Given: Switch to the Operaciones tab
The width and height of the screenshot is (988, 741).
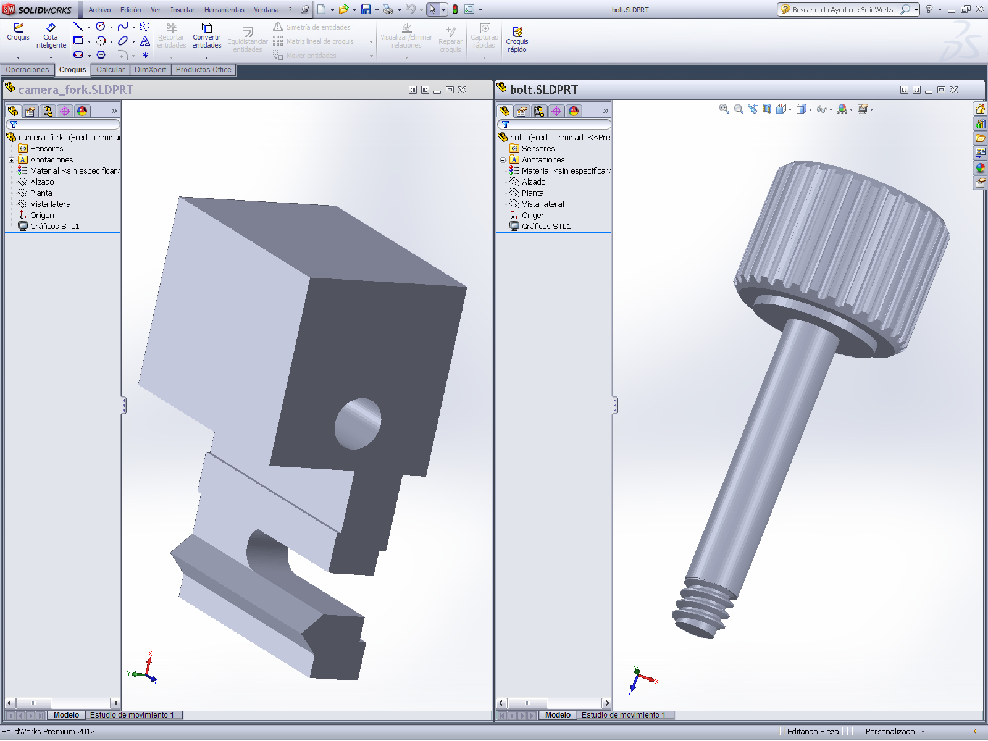Looking at the screenshot, I should click(27, 70).
